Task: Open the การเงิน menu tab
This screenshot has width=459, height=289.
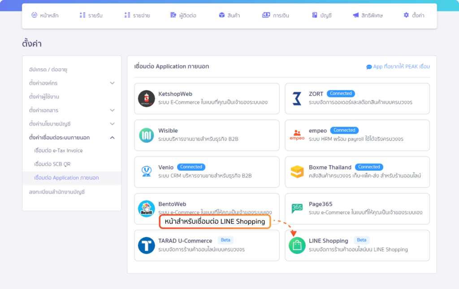Action: (x=276, y=15)
